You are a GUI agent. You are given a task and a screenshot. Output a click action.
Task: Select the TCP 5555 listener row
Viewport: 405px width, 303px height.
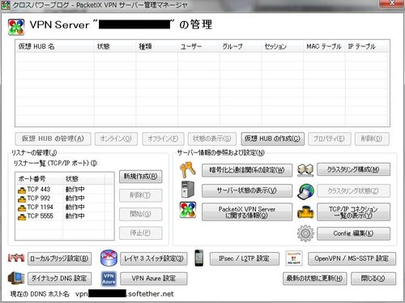click(65, 216)
